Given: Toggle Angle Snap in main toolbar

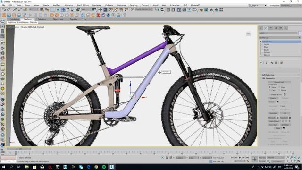Looking at the screenshot, I should point(116,9).
